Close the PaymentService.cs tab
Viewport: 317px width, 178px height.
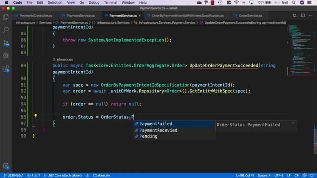(x=140, y=15)
